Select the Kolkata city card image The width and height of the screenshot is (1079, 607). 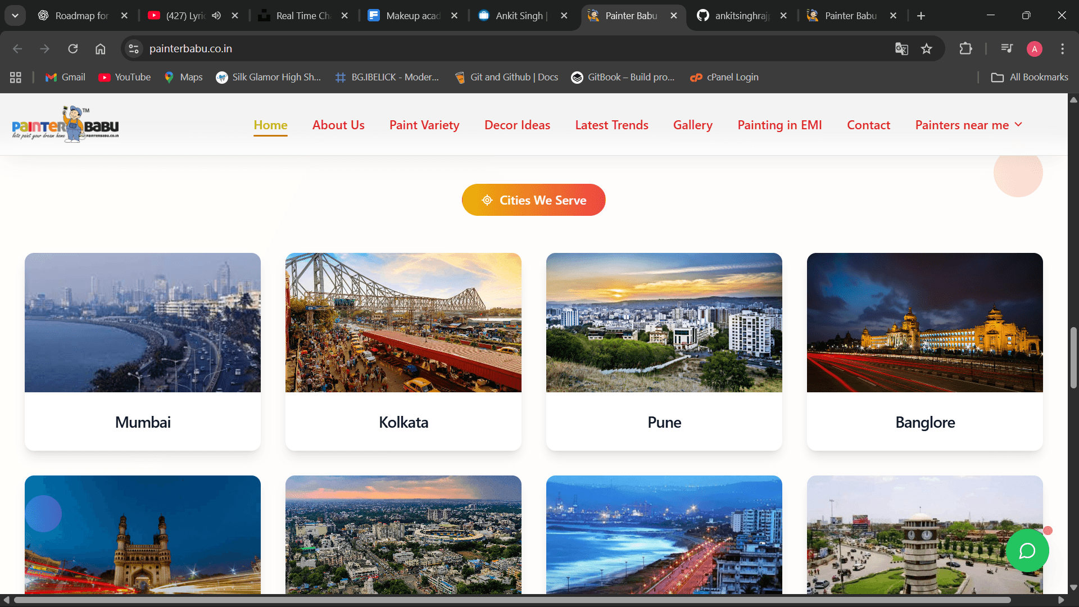tap(403, 323)
